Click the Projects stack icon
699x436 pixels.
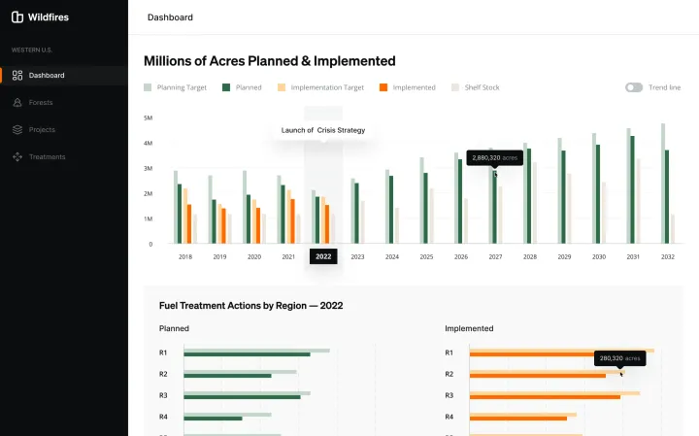tap(17, 130)
